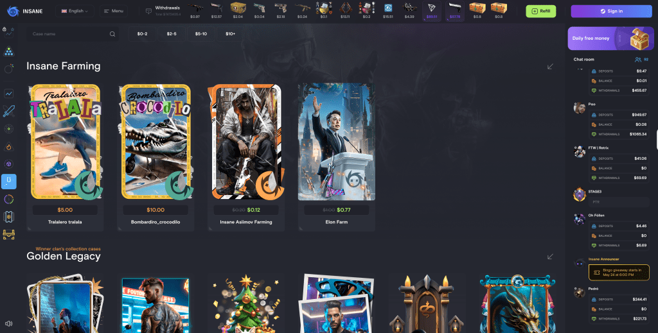This screenshot has height=333, width=658.
Task: Collapse the Golden Legacy section arrow
Action: pyautogui.click(x=550, y=257)
